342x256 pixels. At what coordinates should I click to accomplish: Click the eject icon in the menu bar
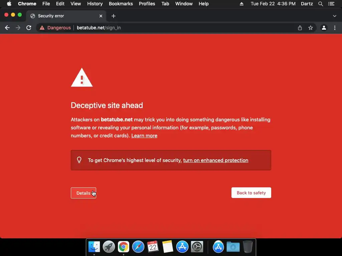242,4
